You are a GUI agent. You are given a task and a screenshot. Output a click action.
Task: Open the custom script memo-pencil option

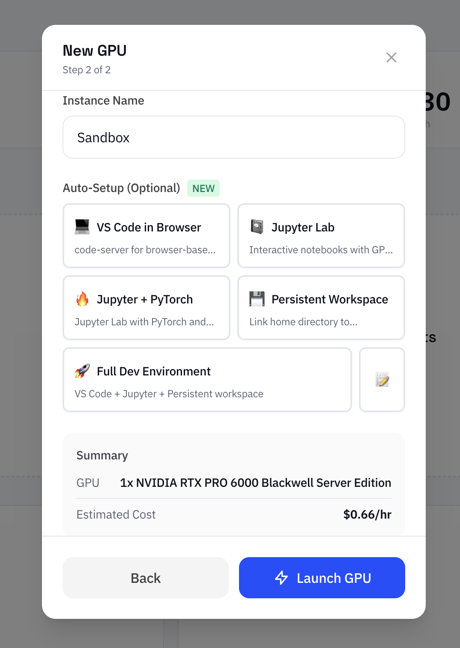pyautogui.click(x=382, y=380)
